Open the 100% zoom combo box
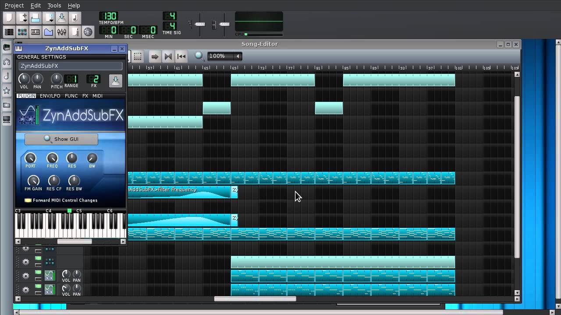The height and width of the screenshot is (315, 561). click(224, 56)
